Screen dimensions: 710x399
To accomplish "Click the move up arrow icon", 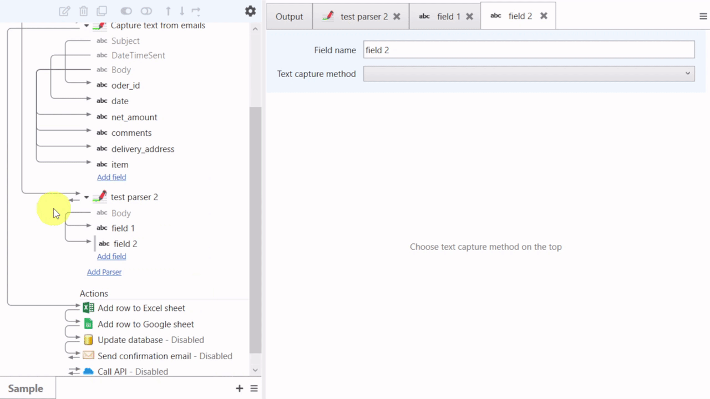I will (x=169, y=11).
